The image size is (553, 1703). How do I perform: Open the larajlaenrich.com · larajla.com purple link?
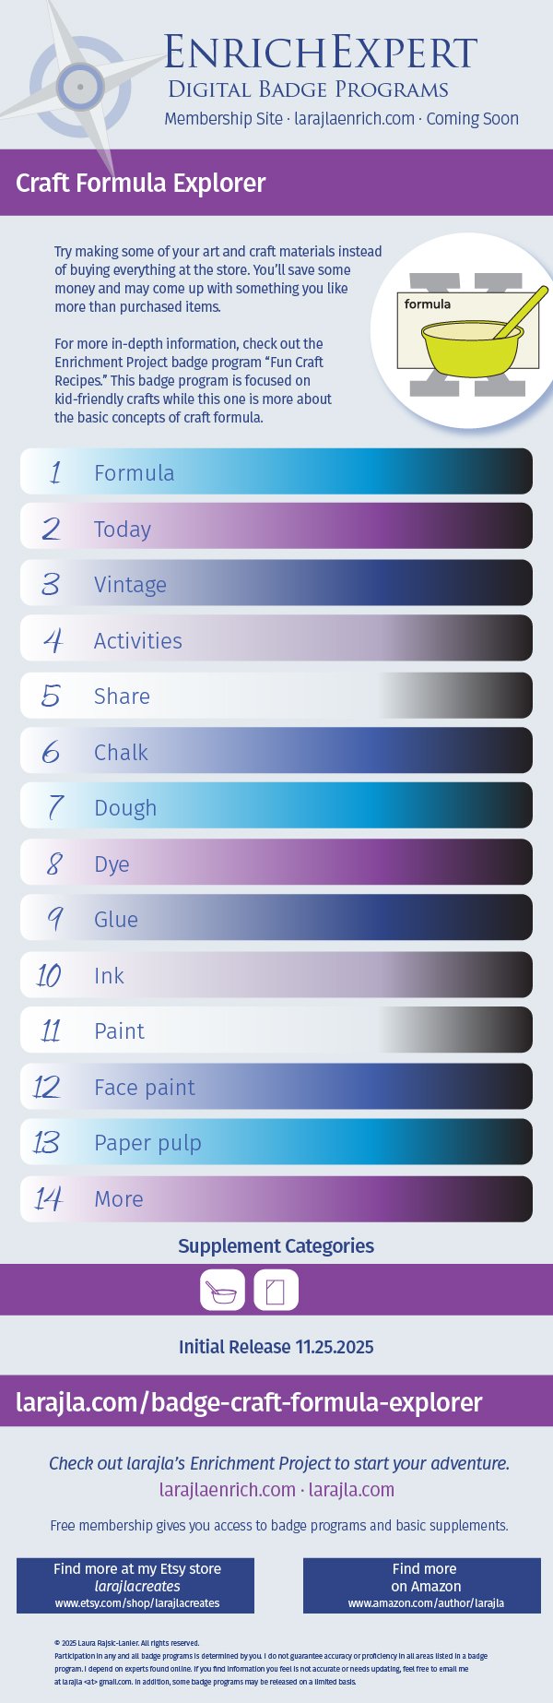coord(276,1490)
